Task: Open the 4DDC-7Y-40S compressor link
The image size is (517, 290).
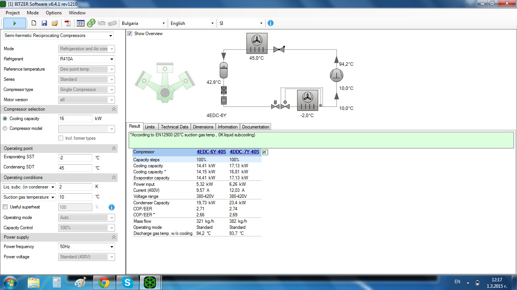Action: (x=244, y=152)
